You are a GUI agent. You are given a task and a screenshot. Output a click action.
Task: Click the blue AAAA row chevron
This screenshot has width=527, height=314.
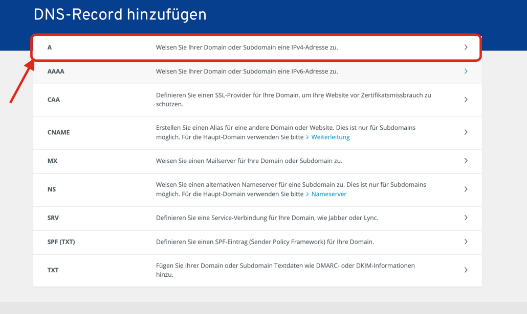click(x=466, y=71)
